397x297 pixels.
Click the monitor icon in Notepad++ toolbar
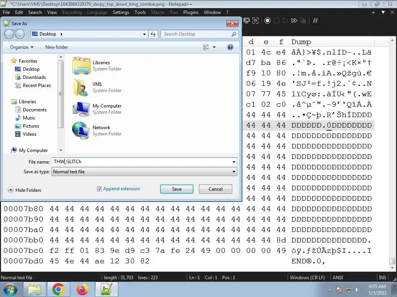[247, 21]
